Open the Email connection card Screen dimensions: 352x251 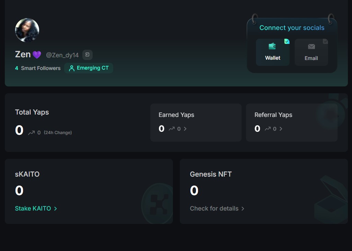(311, 52)
